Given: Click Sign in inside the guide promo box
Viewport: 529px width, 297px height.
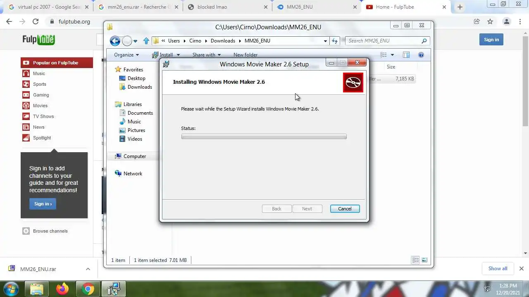Looking at the screenshot, I should tap(43, 204).
